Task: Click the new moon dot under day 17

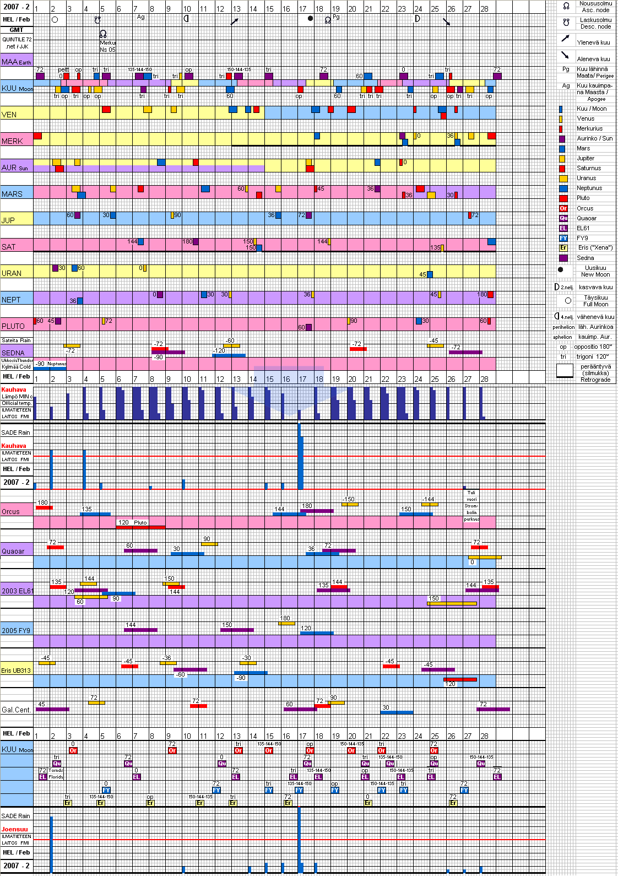Action: tap(310, 19)
